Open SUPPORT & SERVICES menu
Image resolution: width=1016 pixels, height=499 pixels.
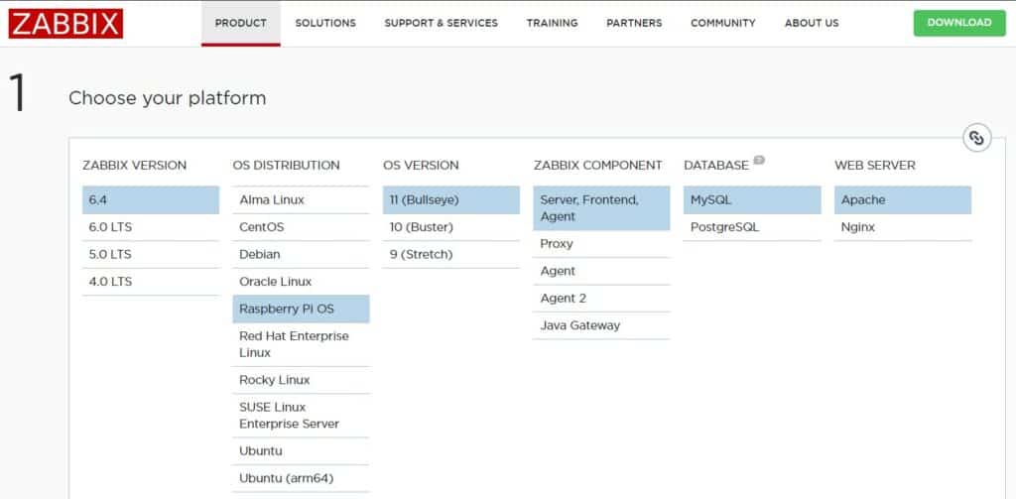coord(442,24)
